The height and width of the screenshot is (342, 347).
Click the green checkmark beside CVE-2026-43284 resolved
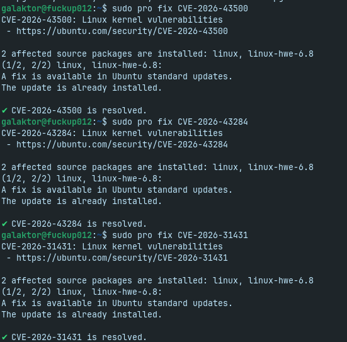tap(4, 224)
